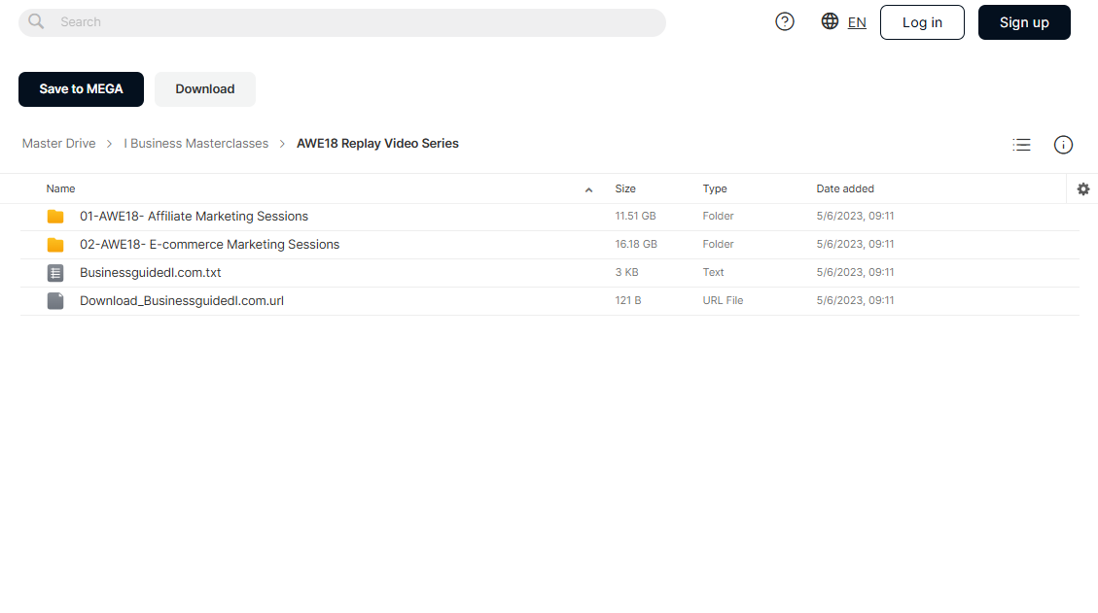Screen dimensions: 1098x613
Task: Go to Master Drive breadcrumb
Action: (58, 144)
